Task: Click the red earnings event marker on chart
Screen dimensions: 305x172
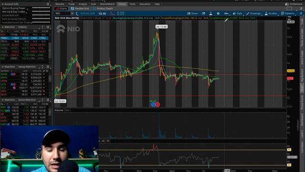Action: tap(158, 105)
